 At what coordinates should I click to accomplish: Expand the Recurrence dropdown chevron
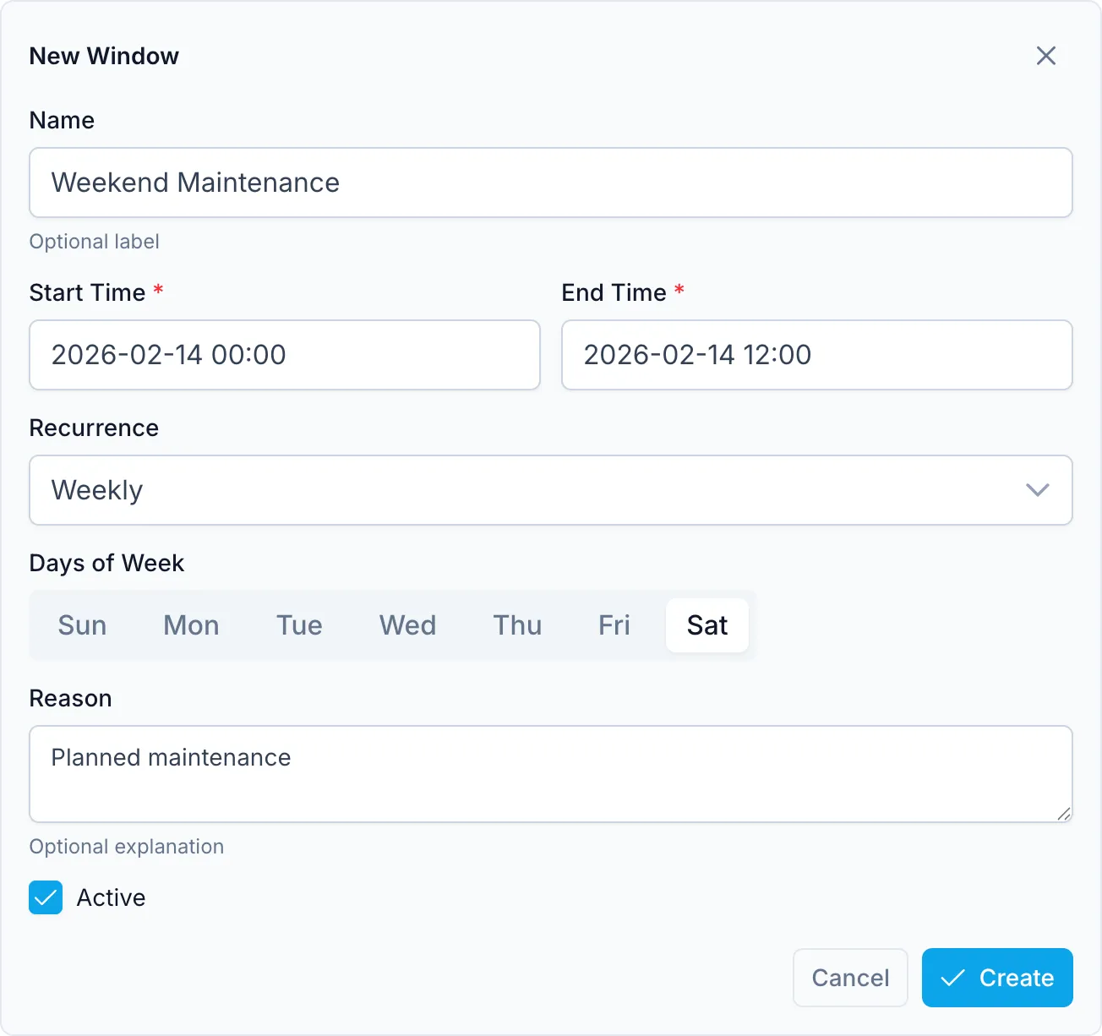[x=1037, y=490]
